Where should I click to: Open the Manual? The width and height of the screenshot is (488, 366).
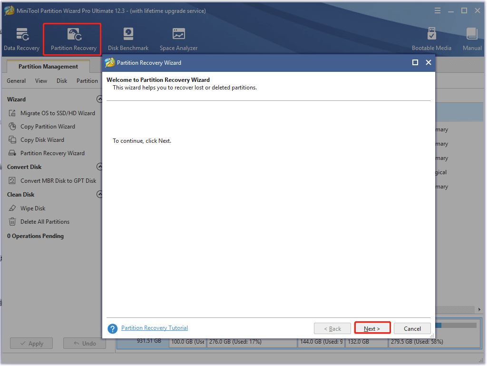coord(472,39)
